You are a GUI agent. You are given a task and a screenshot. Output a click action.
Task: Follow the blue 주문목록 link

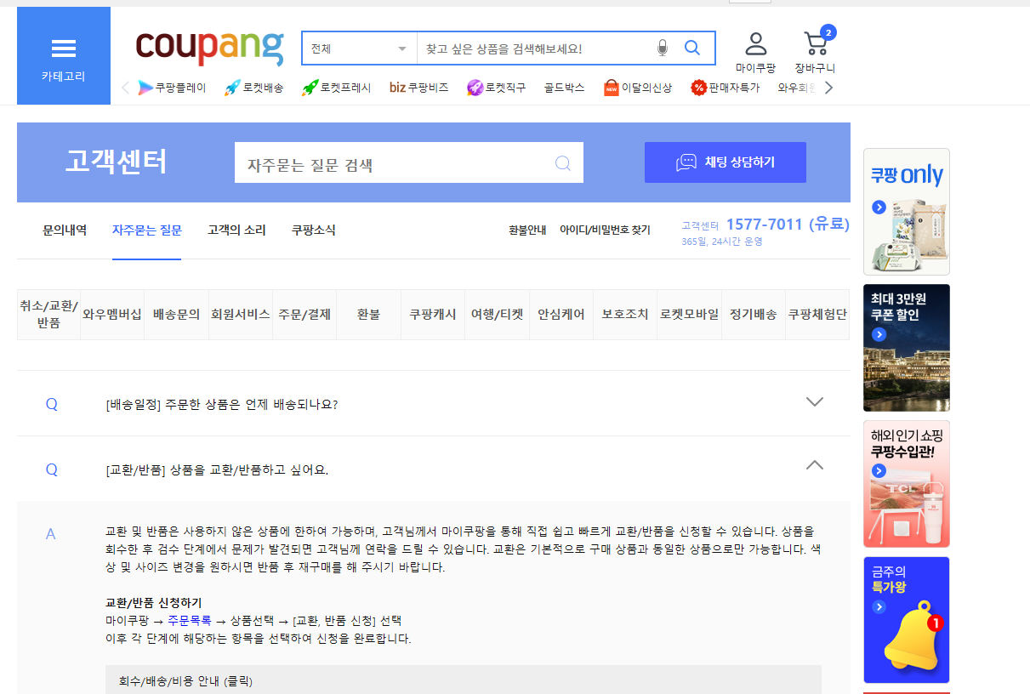(190, 621)
